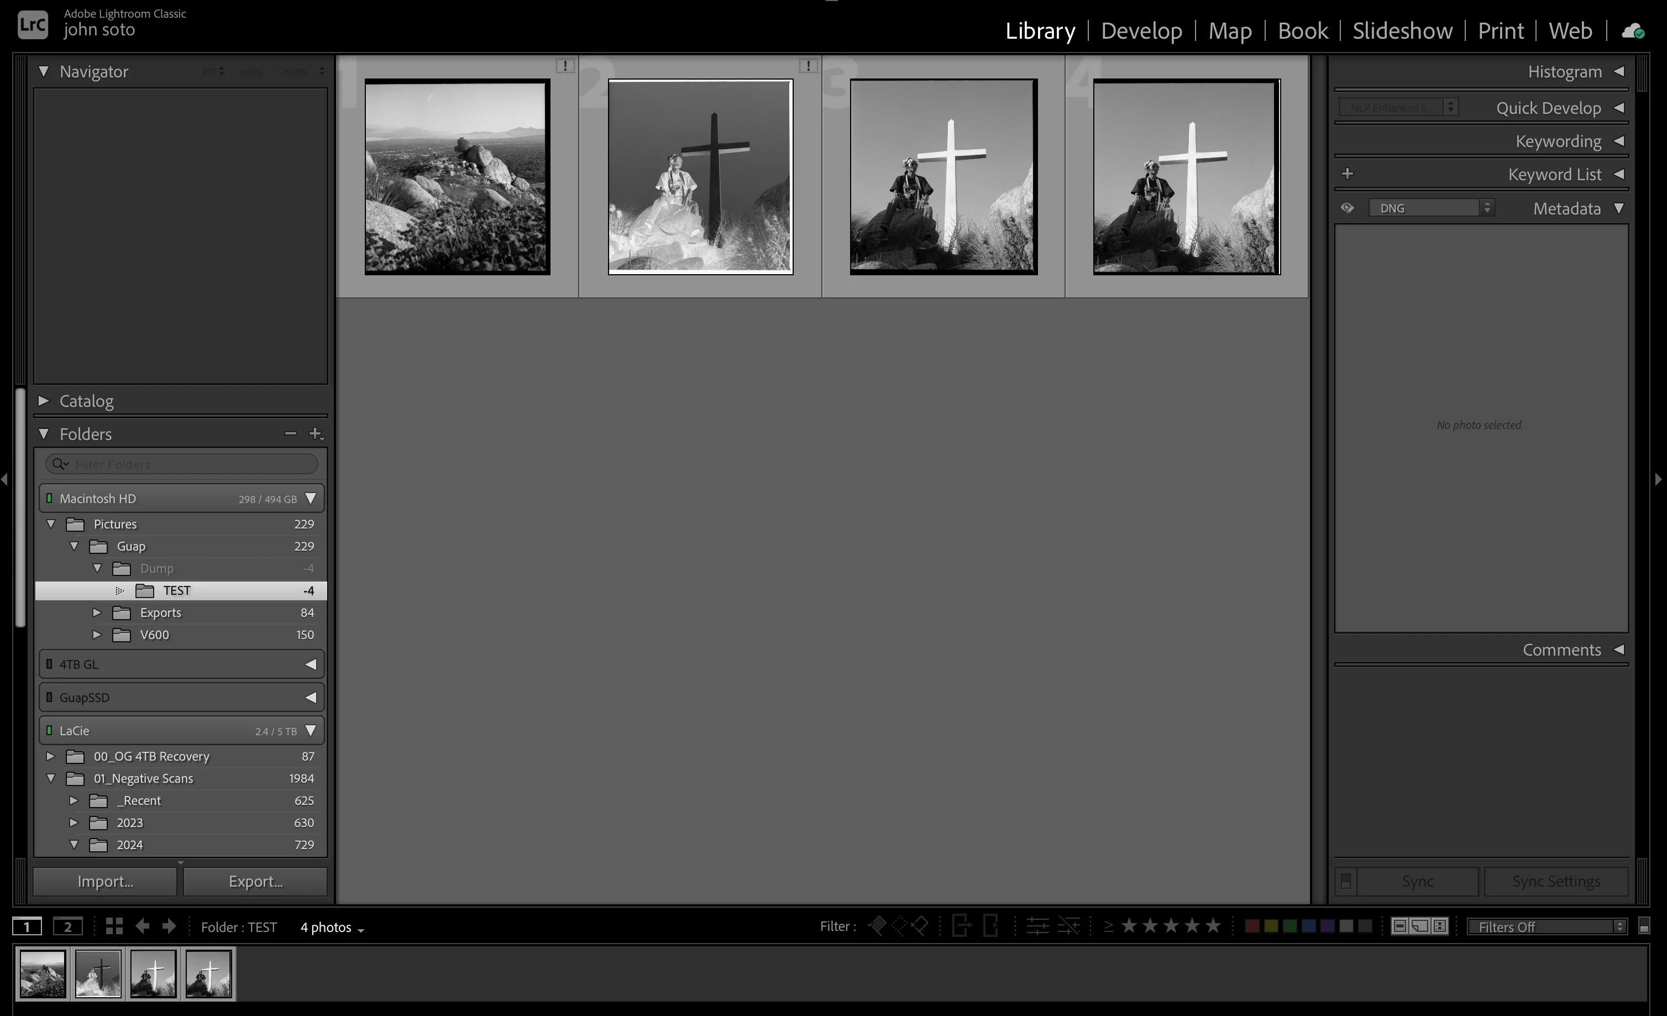Screen dimensions: 1667x1016
Task: Click the Import button
Action: pos(105,881)
